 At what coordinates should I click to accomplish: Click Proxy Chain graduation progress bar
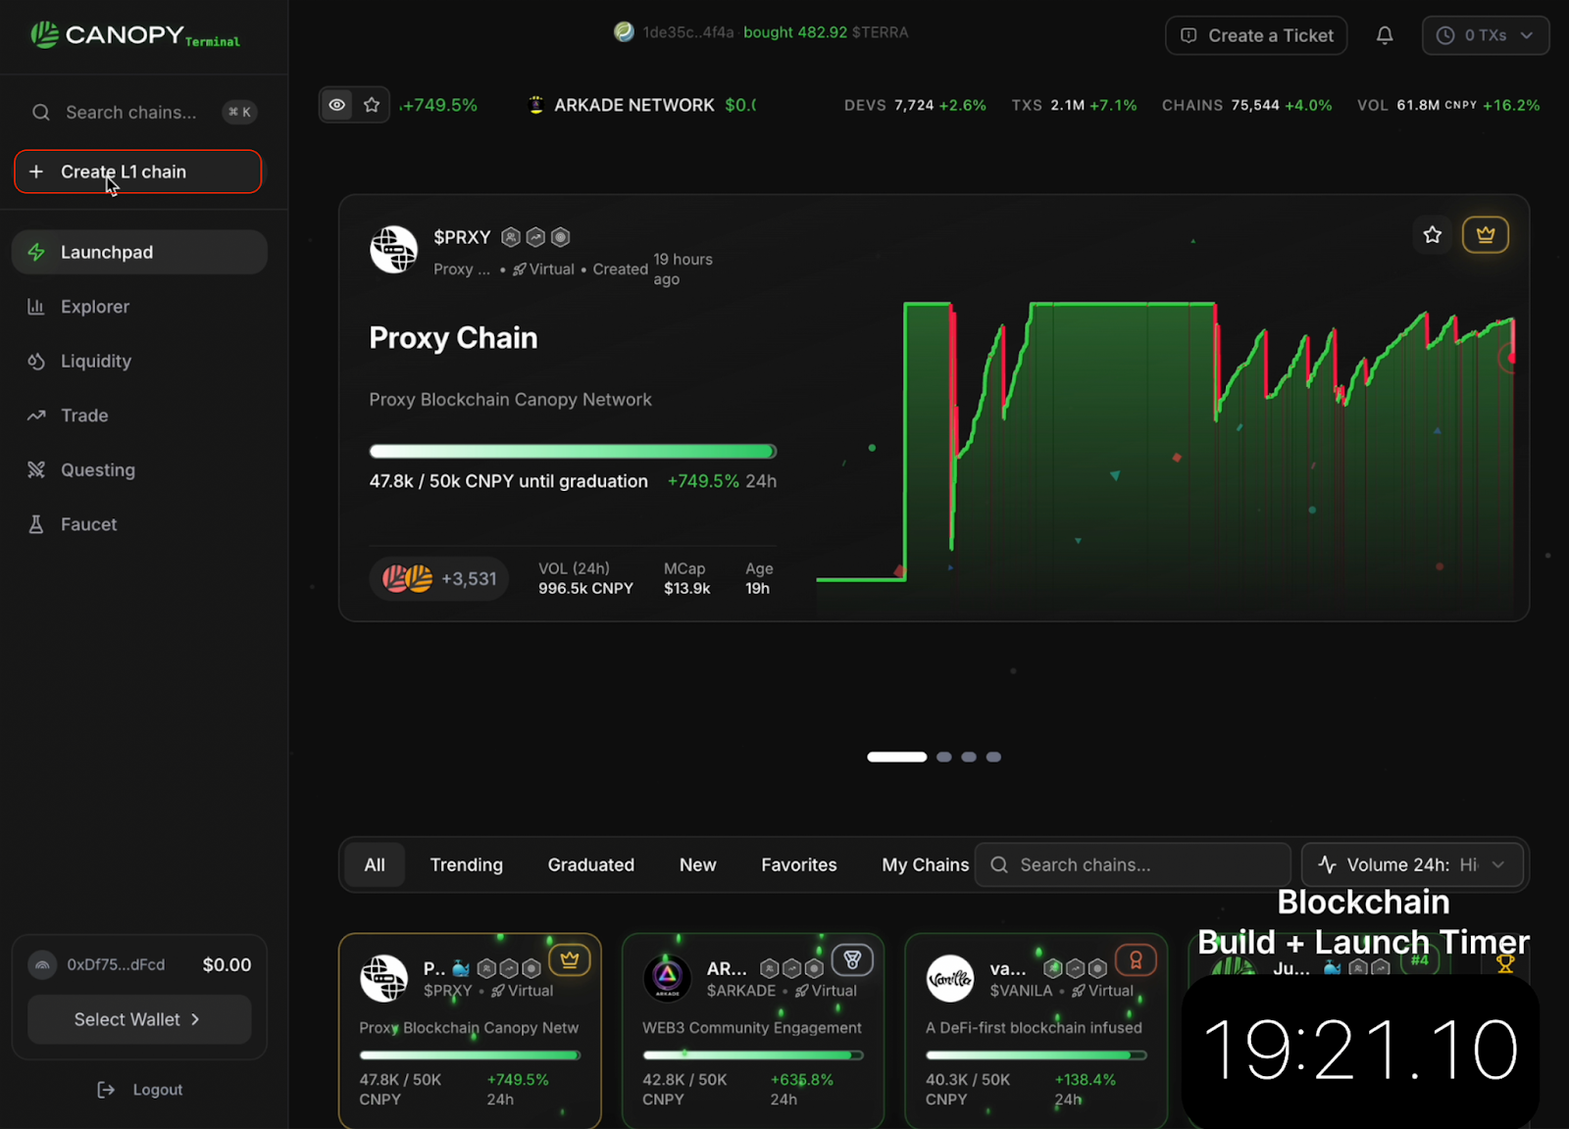click(x=573, y=452)
